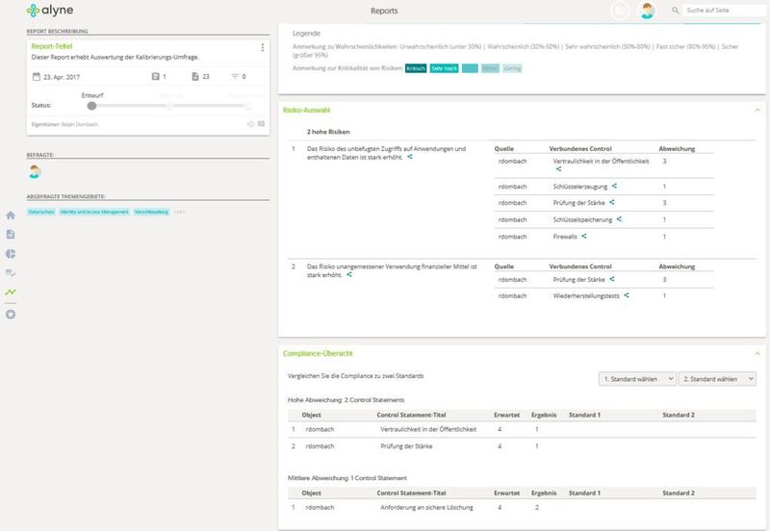Focus the Suche auf Seite search field

pos(724,11)
